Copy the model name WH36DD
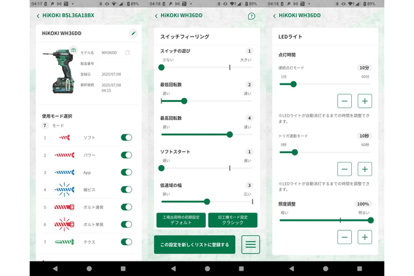This screenshot has height=276, width=414. (x=127, y=52)
